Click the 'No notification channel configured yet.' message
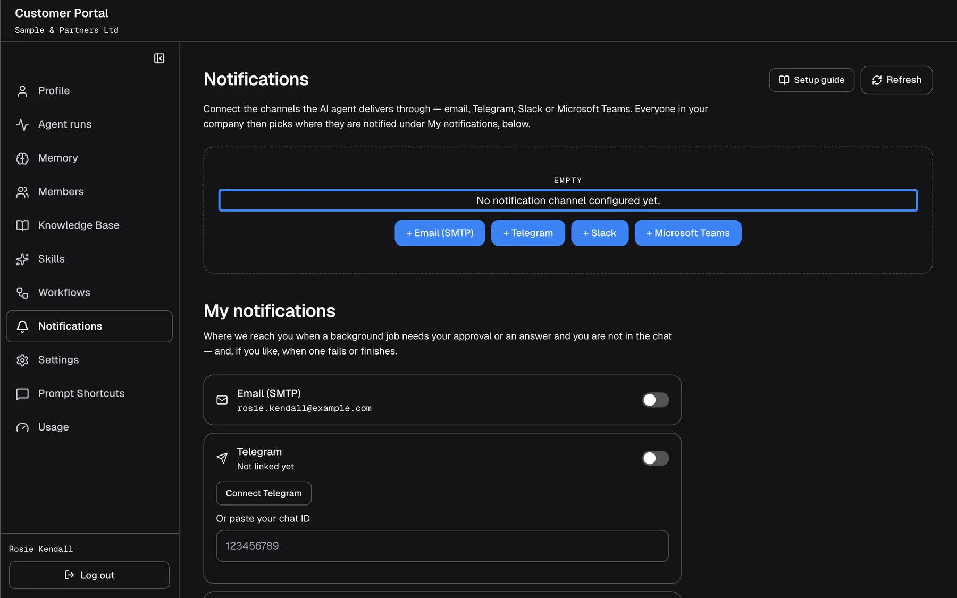This screenshot has width=957, height=598. 568,200
